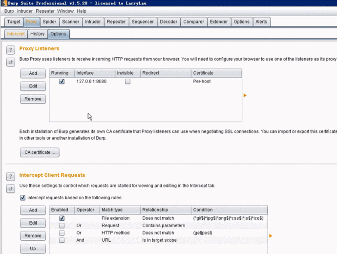The height and width of the screenshot is (254, 337).
Task: Enable the Is in target scope rule
Action: click(62, 240)
